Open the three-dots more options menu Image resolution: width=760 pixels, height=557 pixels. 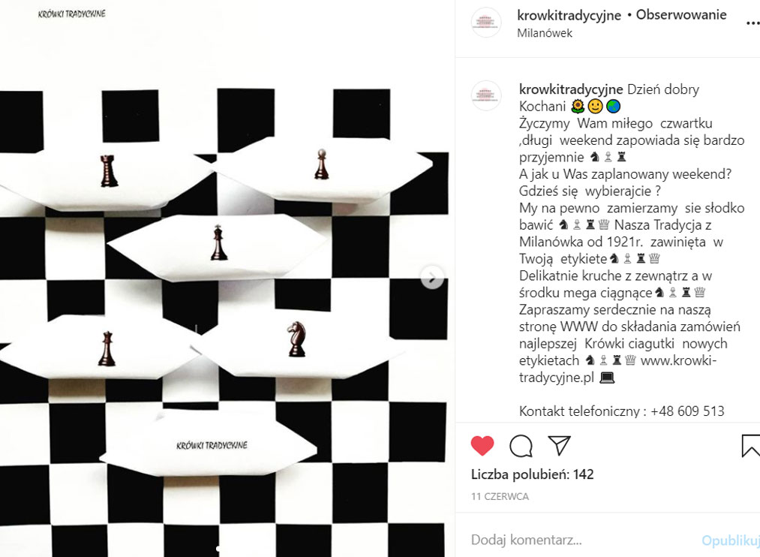click(x=752, y=23)
